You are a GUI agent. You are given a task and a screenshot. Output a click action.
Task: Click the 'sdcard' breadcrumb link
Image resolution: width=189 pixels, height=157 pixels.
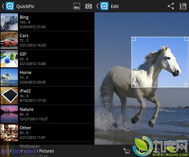tap(30, 151)
